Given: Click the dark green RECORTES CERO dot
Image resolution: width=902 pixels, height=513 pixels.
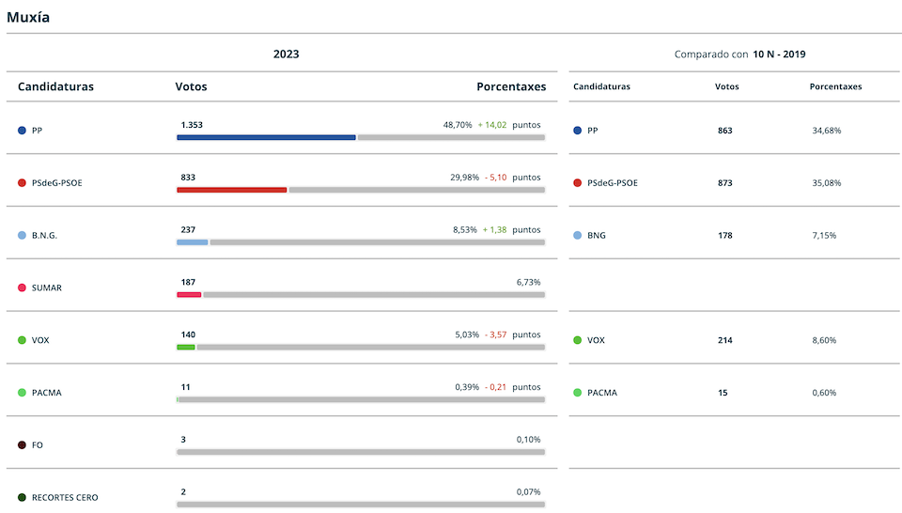Looking at the screenshot, I should click(22, 497).
